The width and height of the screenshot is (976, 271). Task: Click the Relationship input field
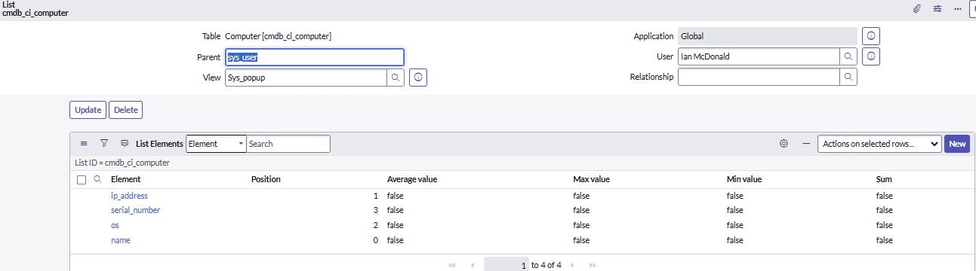[759, 77]
